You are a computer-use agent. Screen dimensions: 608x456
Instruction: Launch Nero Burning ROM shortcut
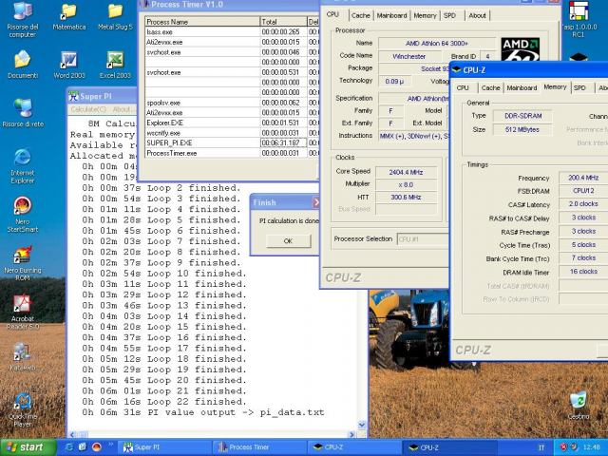(23, 264)
